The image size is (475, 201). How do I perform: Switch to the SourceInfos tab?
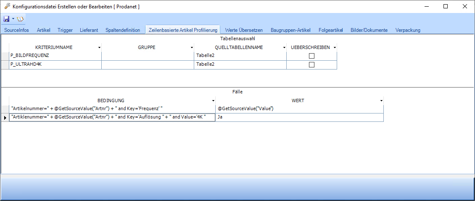[16, 30]
